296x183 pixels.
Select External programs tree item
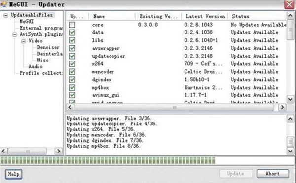[x=41, y=28]
